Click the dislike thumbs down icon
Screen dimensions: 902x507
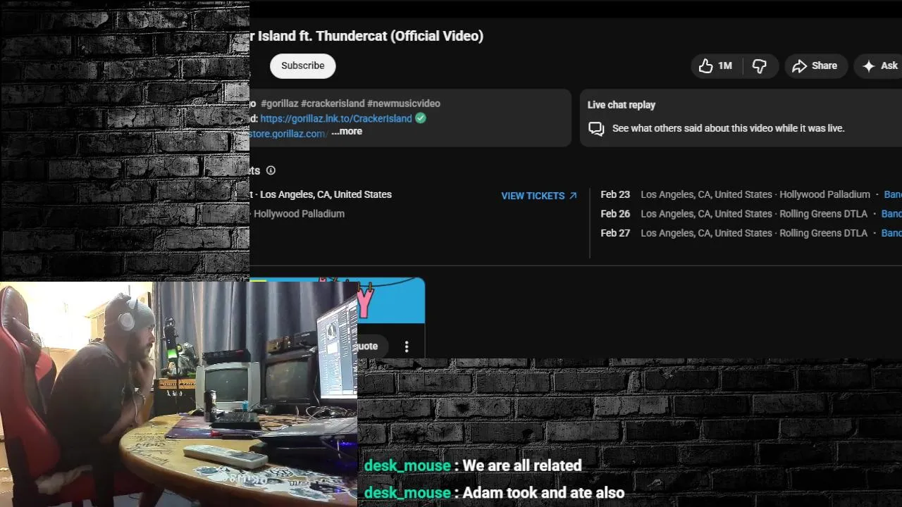(x=759, y=65)
